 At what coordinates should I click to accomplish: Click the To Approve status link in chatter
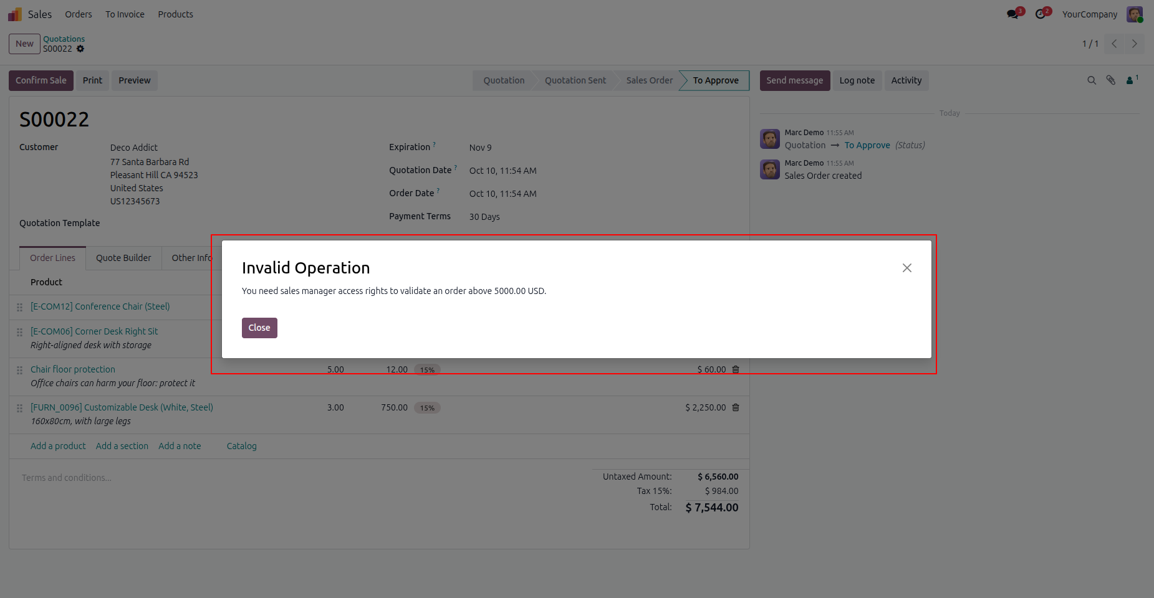tap(867, 145)
